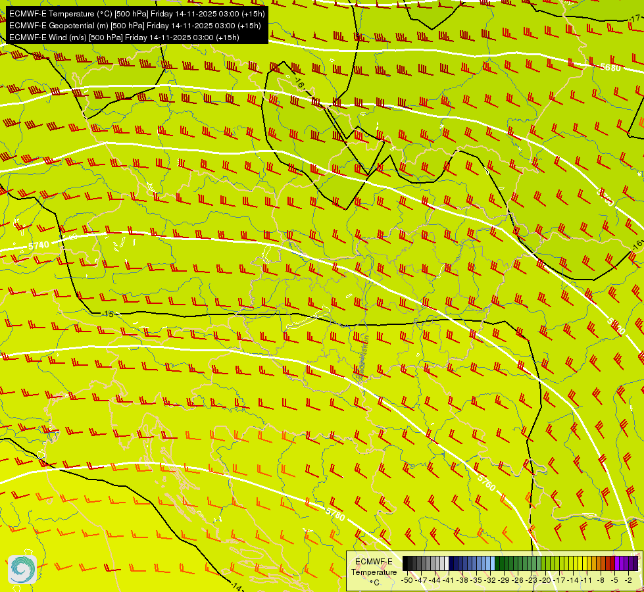This screenshot has width=644, height=592.
Task: Click the -35 value on the temperature legend
Action: (x=476, y=580)
